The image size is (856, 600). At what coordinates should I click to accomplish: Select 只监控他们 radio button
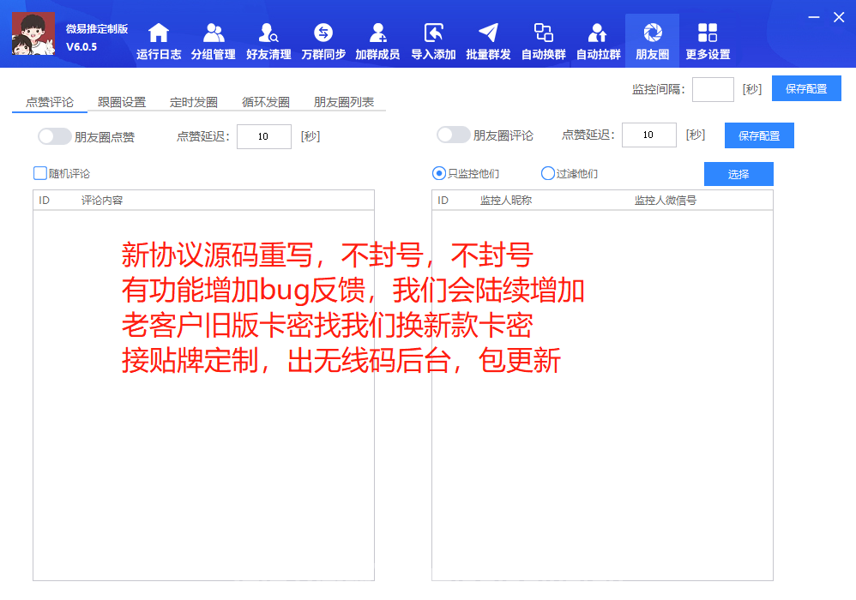tap(439, 173)
